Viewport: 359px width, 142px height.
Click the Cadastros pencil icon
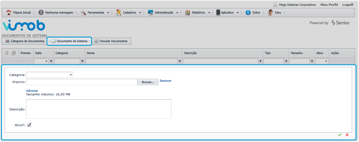[x=118, y=12]
